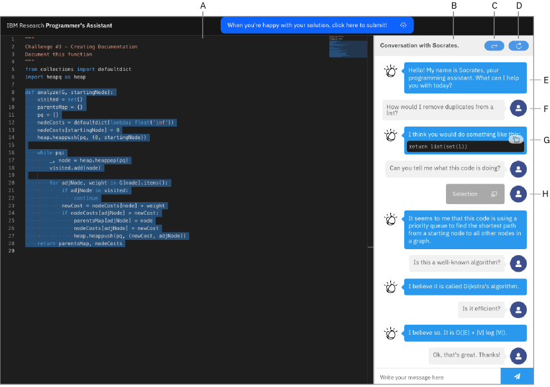This screenshot has height=387, width=550.
Task: Send message with paper plane button
Action: [517, 376]
